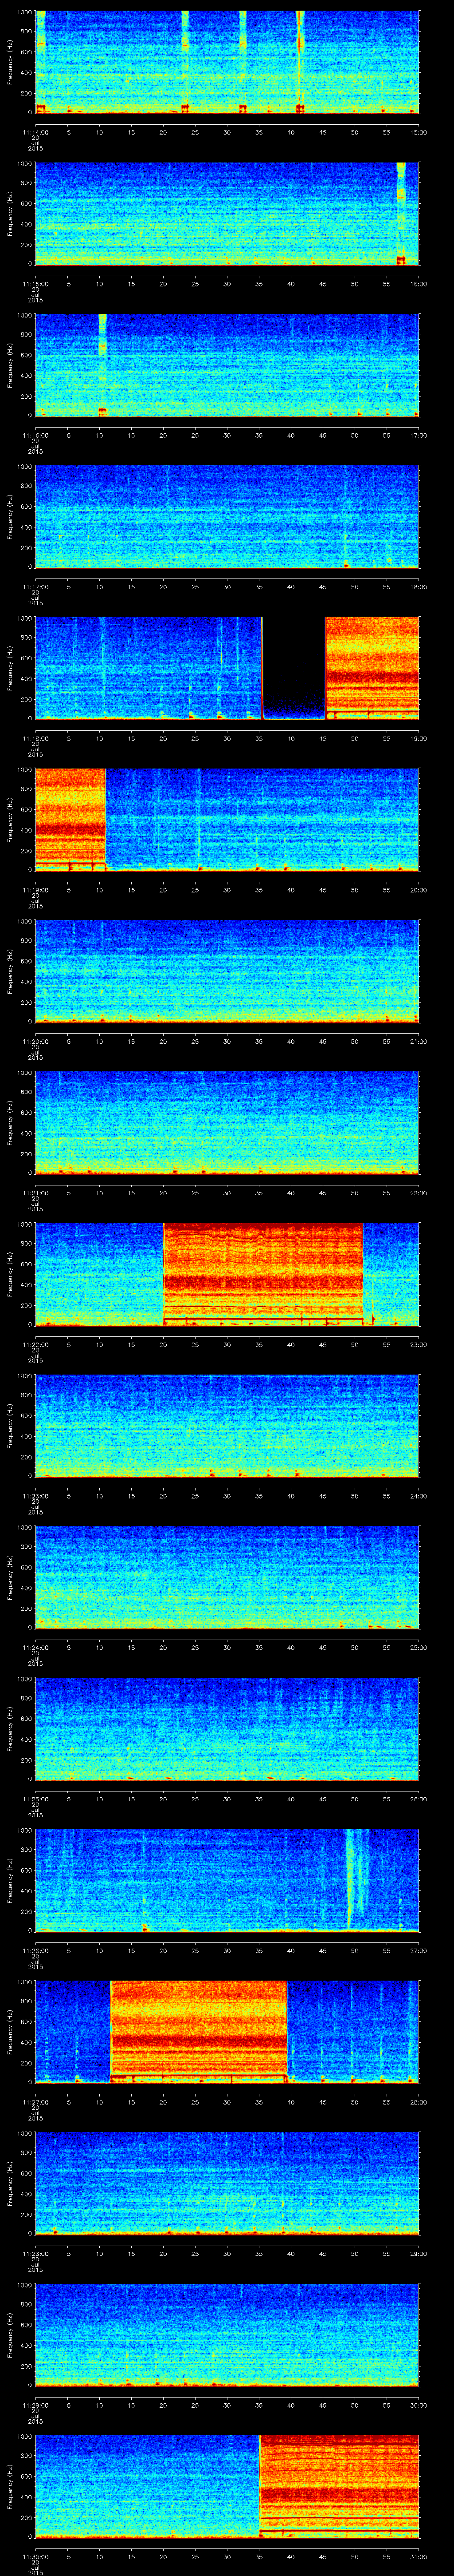Click the 31:00 end time label
The image size is (454, 2576).
[418, 2556]
